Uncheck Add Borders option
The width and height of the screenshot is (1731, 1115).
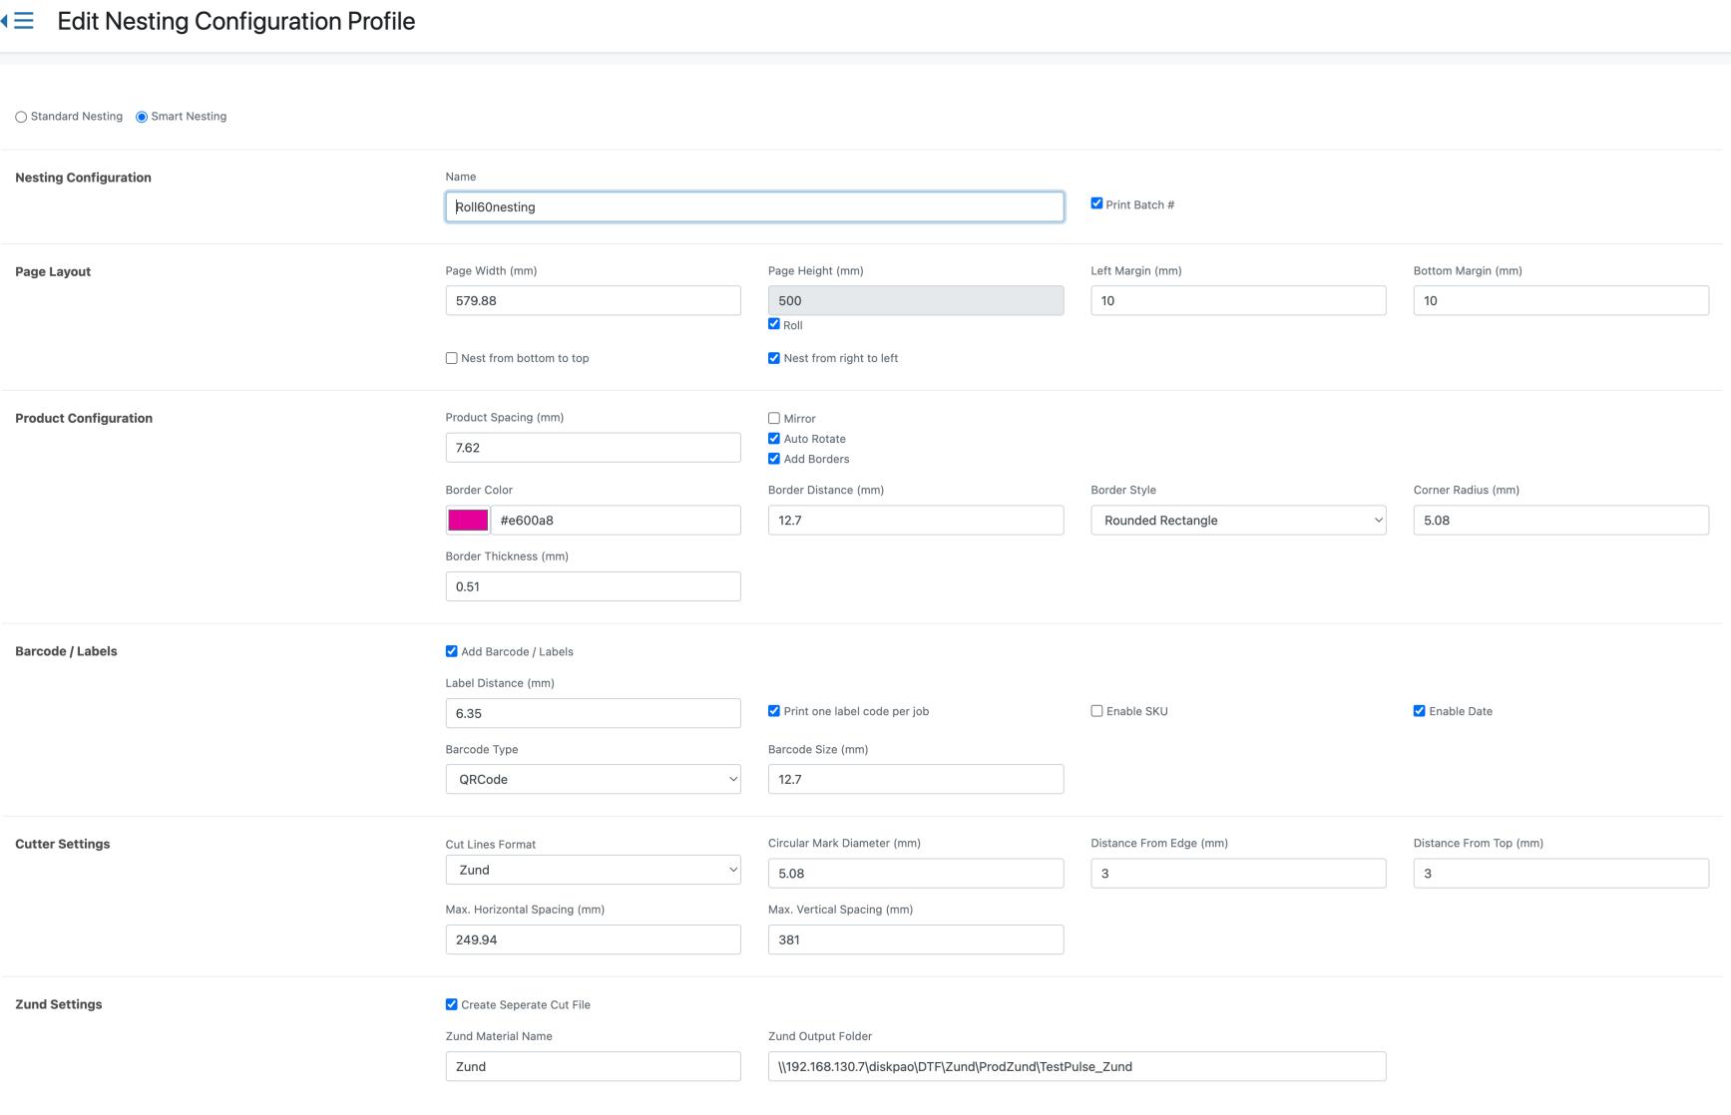(774, 459)
